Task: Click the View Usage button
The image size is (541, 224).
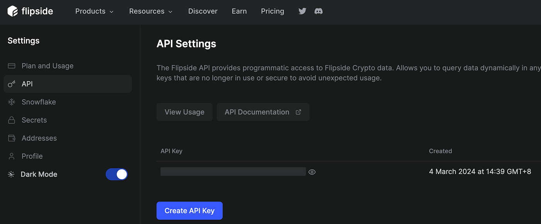Action: pos(184,112)
